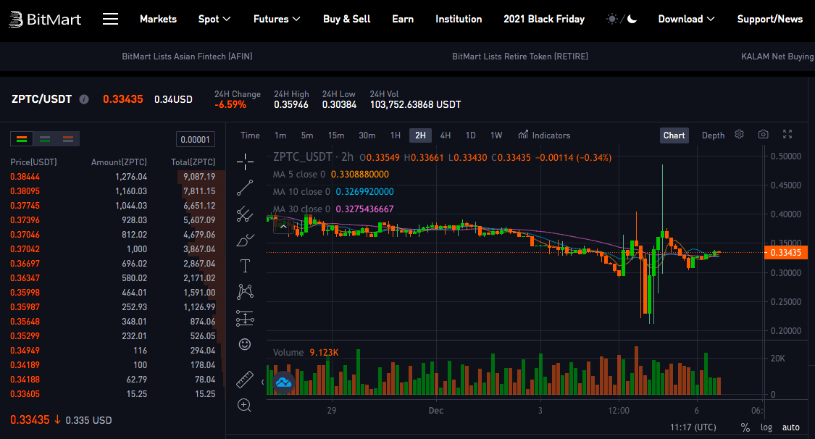Show sell orders only in order book

tap(68, 139)
